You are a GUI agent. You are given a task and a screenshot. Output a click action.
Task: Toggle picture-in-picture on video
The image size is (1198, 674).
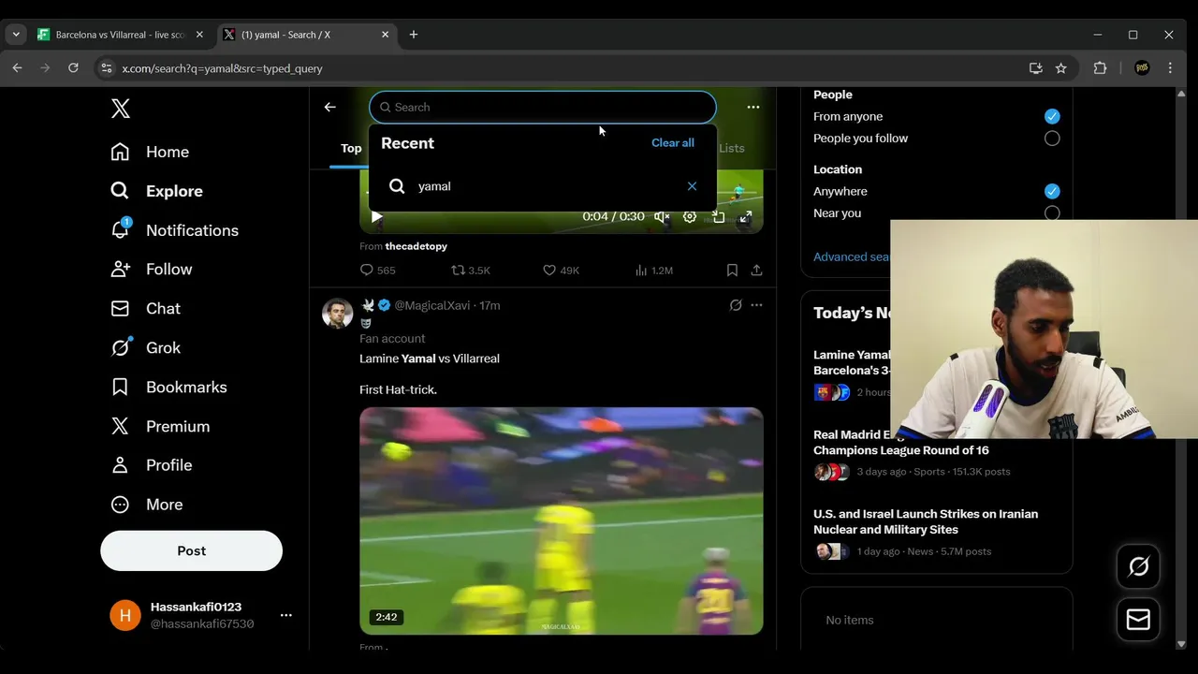(718, 216)
